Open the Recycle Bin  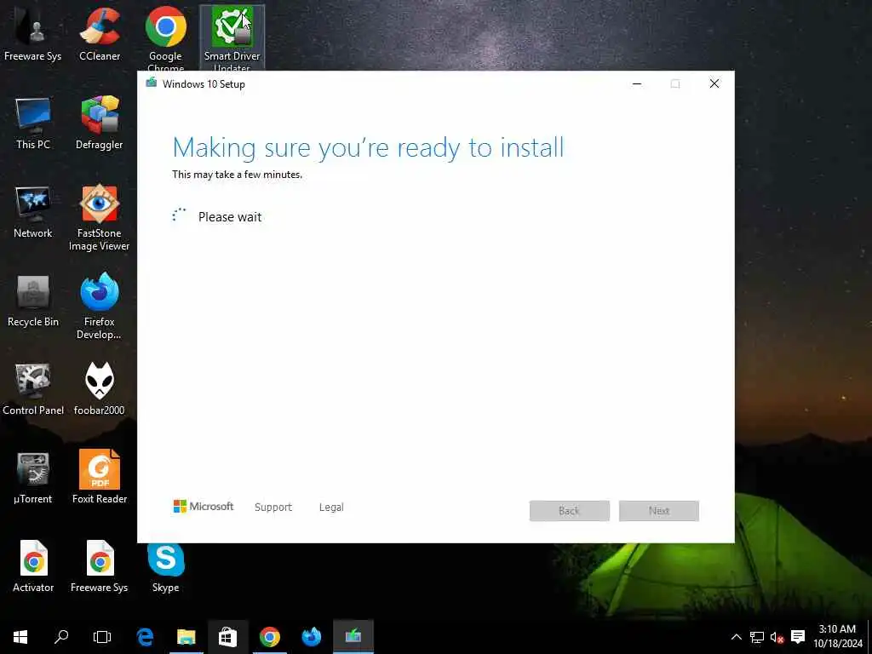(33, 301)
